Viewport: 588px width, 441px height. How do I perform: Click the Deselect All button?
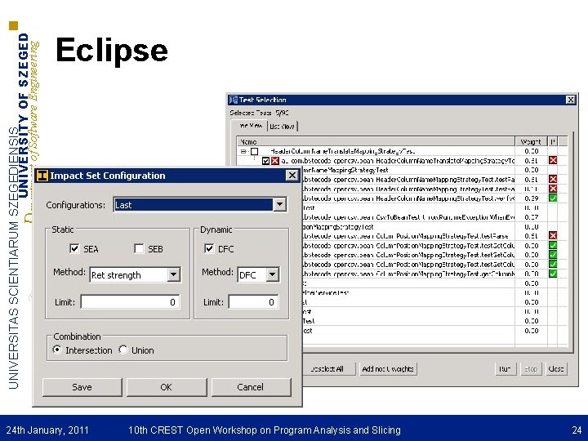[327, 369]
